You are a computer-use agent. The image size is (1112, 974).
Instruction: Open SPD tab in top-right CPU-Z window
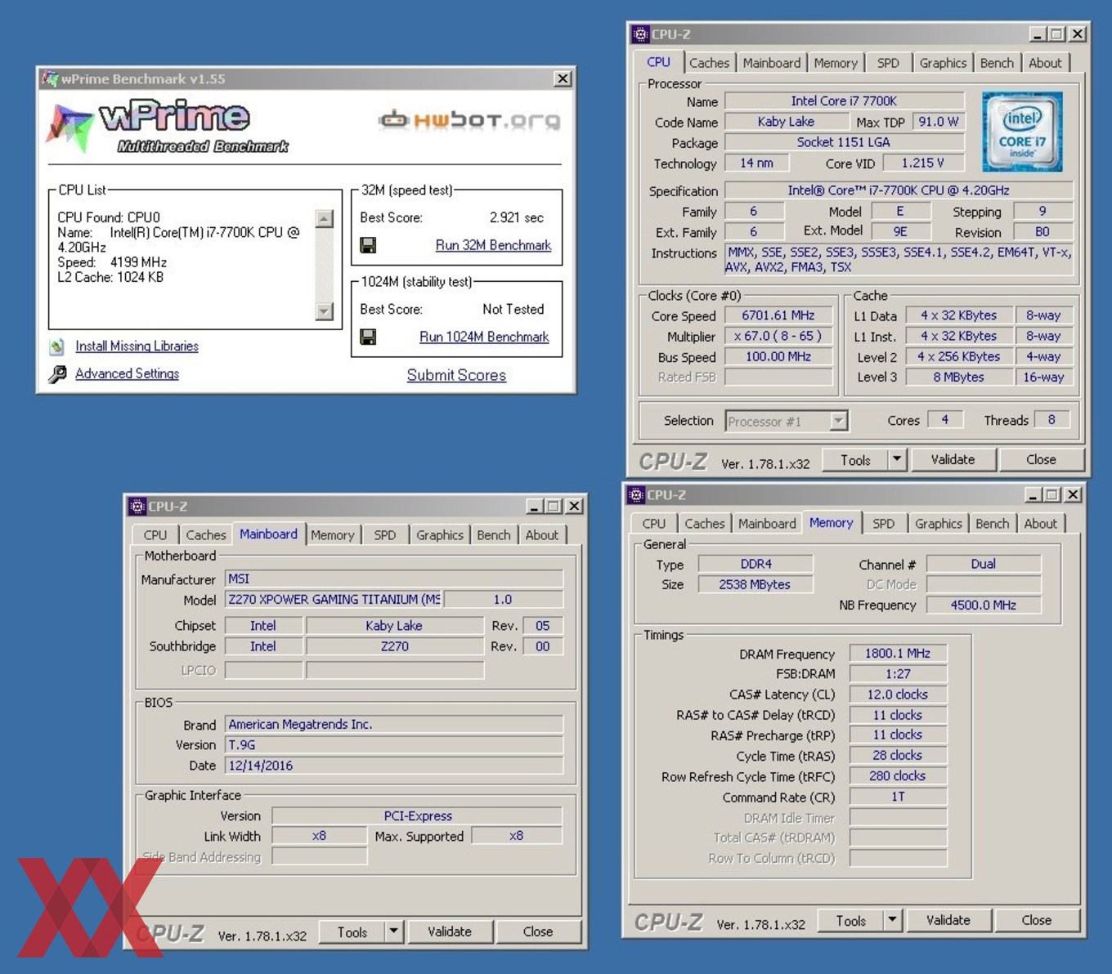888,63
